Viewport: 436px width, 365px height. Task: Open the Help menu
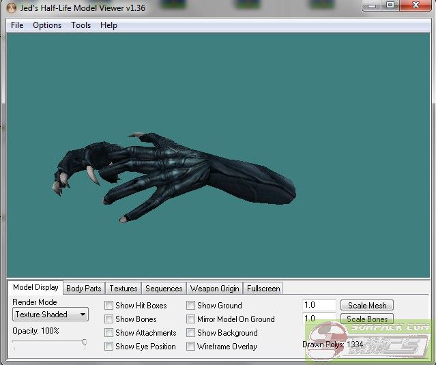108,25
